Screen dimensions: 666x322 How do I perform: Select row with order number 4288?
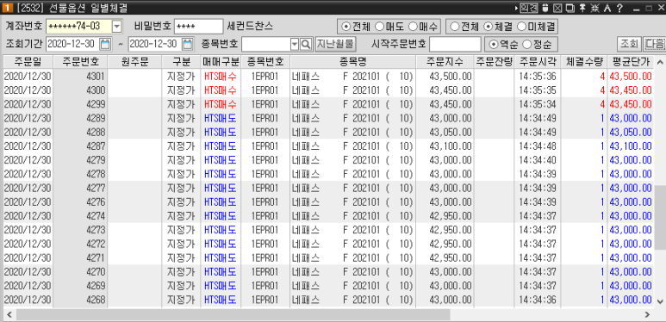coord(329,133)
